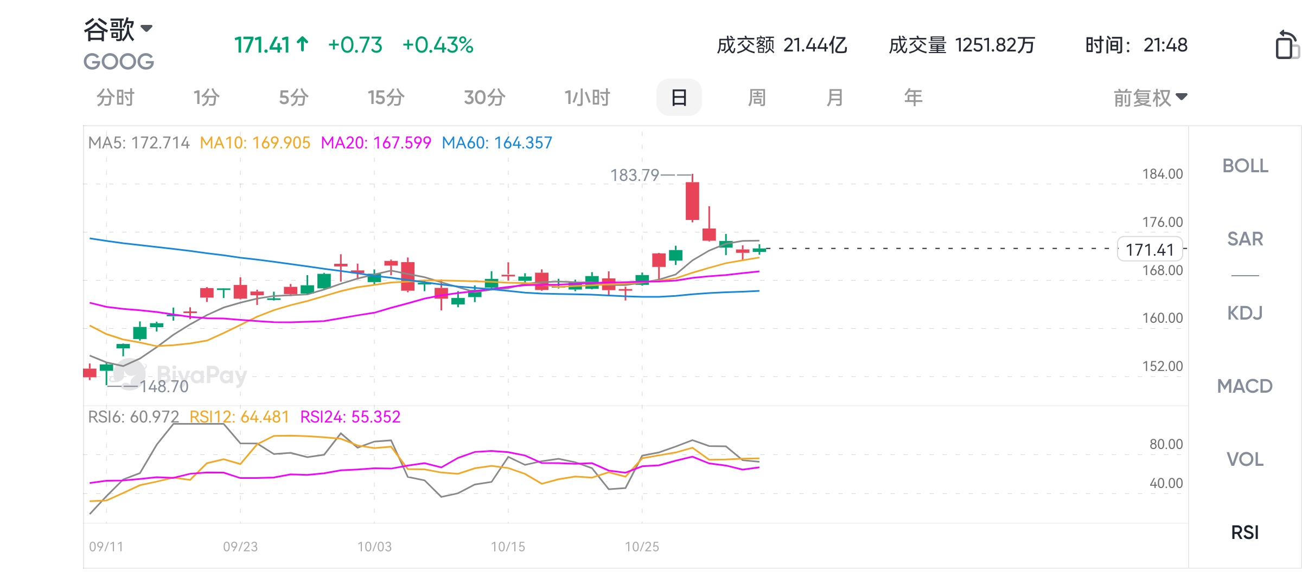Click the MA5: 172.714 label

[x=139, y=143]
